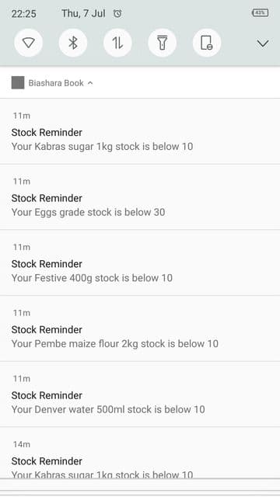This screenshot has width=280, height=497.
Task: Tap the screen rotation lock icon
Action: coord(207,43)
